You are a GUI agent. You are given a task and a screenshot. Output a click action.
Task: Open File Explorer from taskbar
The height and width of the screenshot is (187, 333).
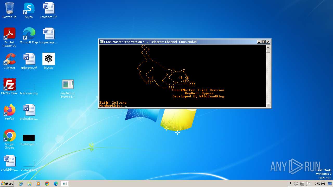point(29,184)
